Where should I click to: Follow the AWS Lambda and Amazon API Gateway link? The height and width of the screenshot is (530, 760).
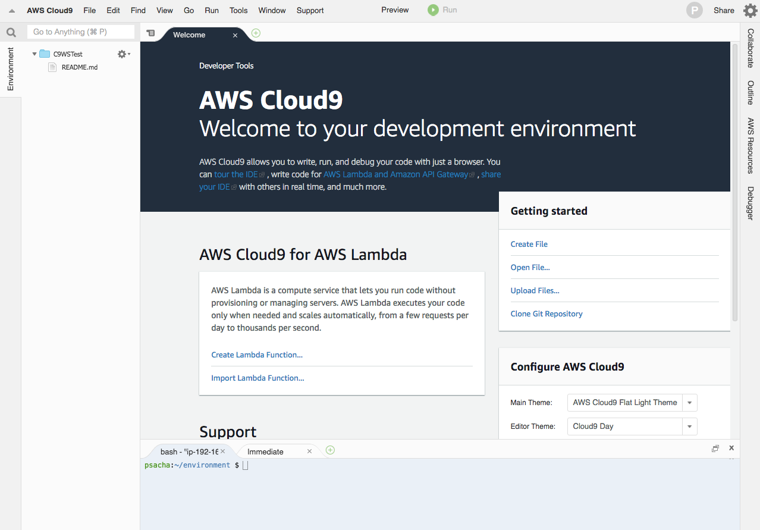tap(395, 174)
